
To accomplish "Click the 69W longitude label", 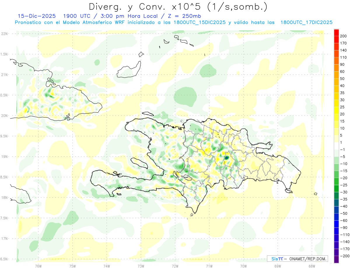I will pyautogui.click(x=278, y=266).
